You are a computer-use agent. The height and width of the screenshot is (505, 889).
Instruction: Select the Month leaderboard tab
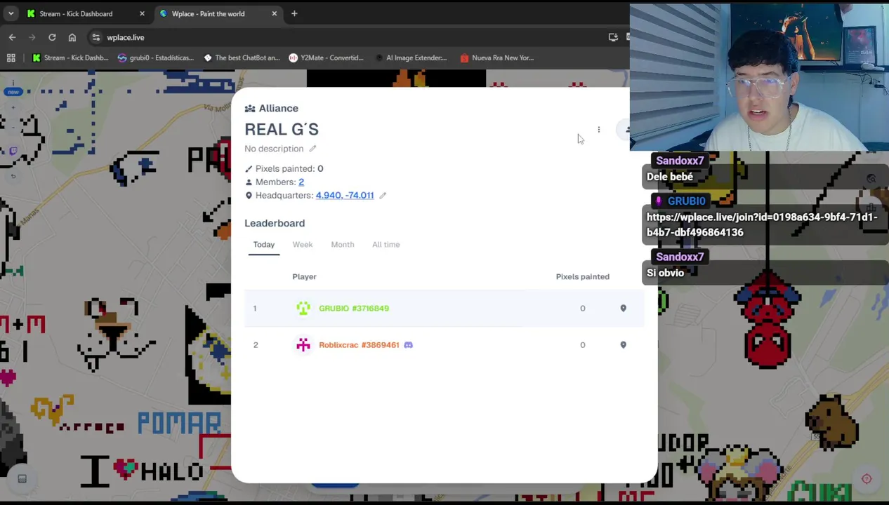[343, 245]
